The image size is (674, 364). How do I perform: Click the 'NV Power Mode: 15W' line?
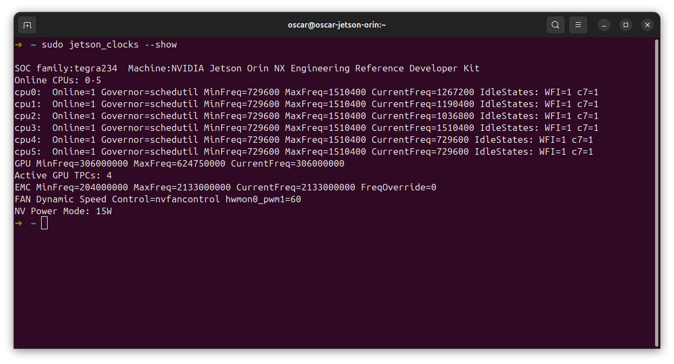point(63,211)
